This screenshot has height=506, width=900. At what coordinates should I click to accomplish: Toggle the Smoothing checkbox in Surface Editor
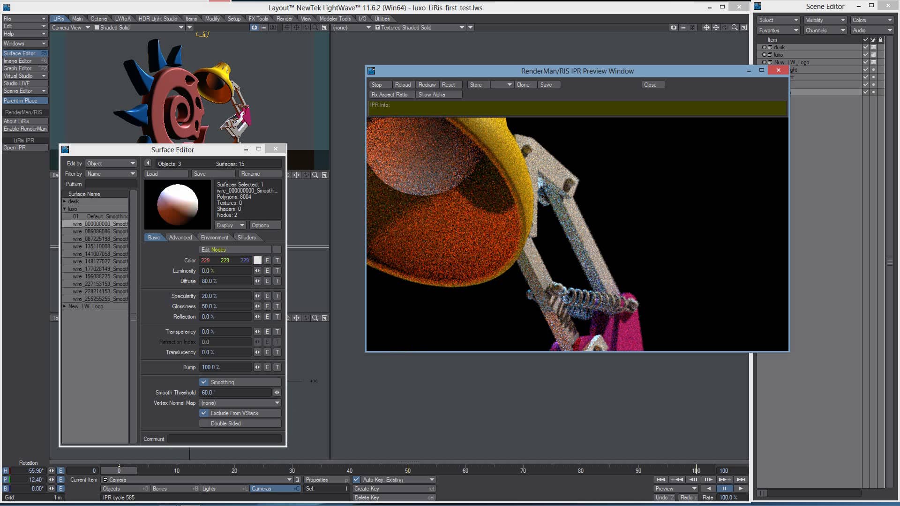click(x=204, y=382)
